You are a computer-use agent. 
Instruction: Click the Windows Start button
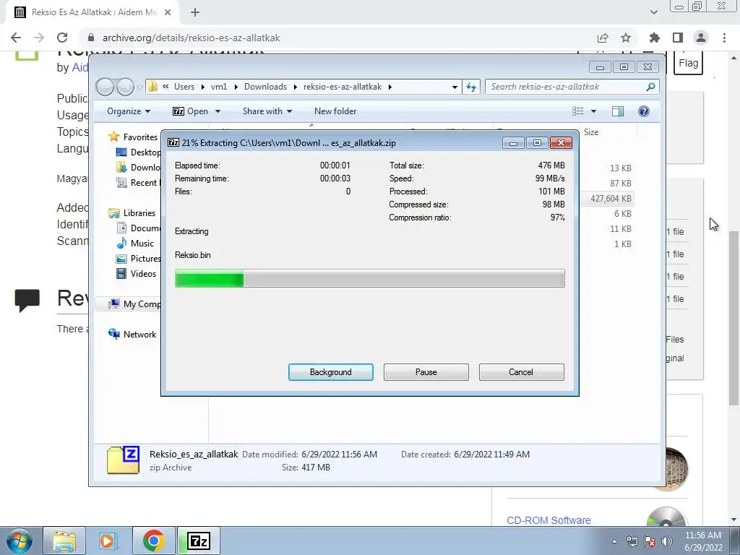point(19,541)
